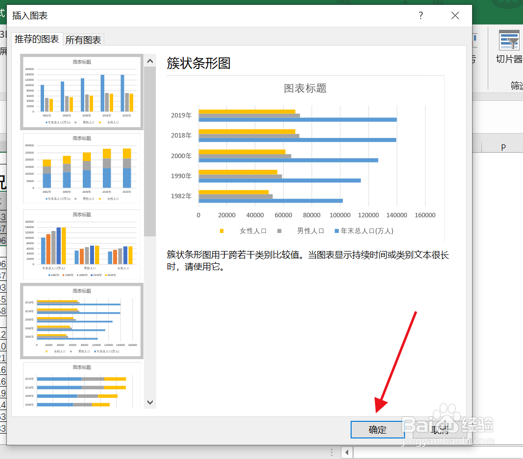Dismiss dialog using the 取消 button
Image resolution: width=523 pixels, height=459 pixels.
440,429
